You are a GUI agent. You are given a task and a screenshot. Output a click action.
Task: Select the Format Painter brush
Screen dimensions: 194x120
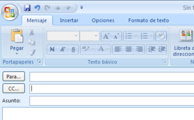click(32, 53)
